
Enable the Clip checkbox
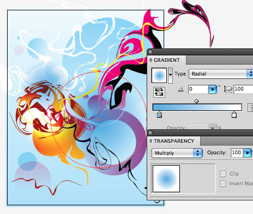(x=223, y=174)
